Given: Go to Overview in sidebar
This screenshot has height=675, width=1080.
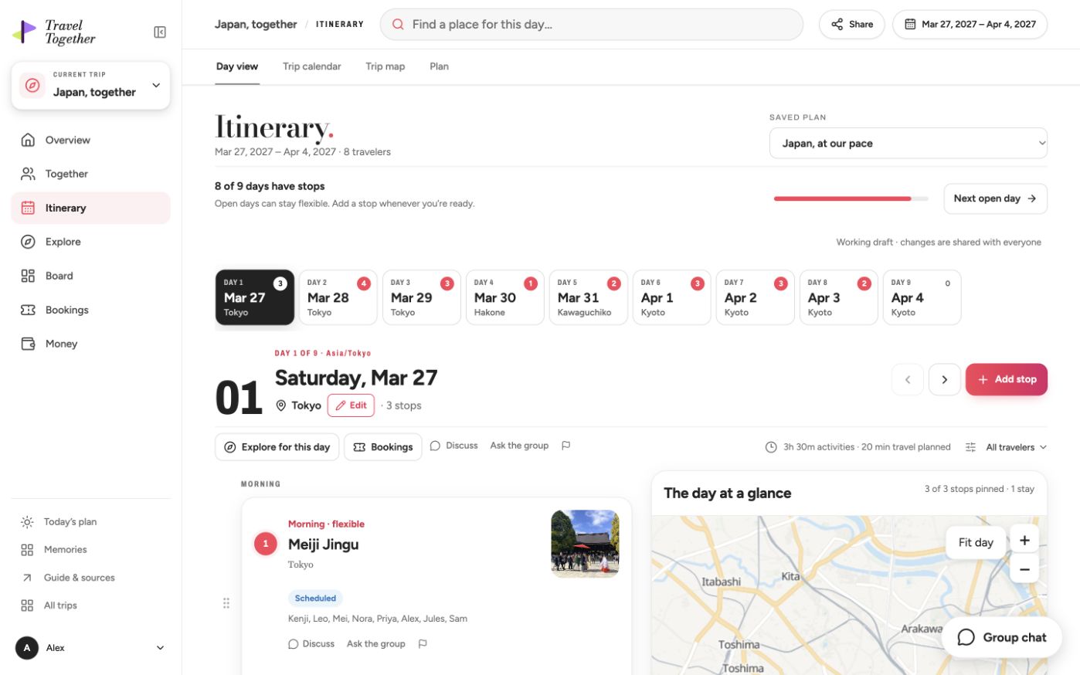Looking at the screenshot, I should click(91, 140).
